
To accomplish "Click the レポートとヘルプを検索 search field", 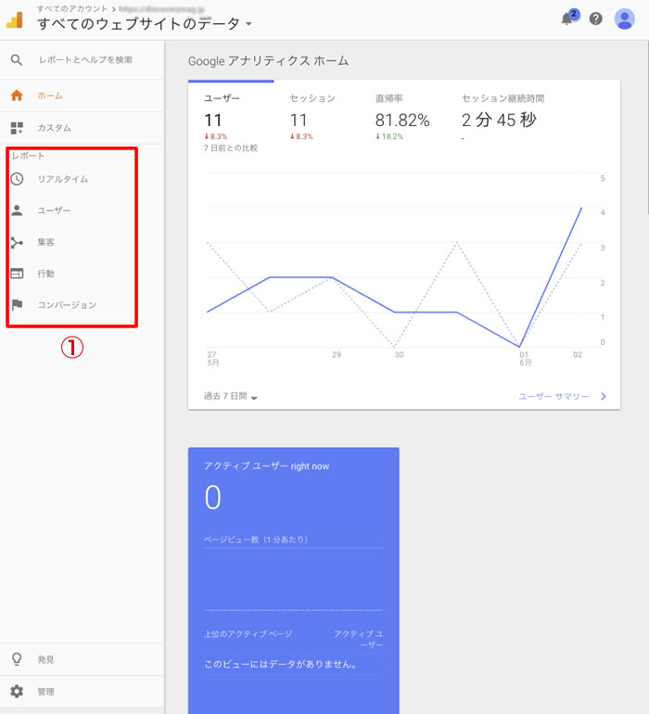I will click(x=85, y=59).
